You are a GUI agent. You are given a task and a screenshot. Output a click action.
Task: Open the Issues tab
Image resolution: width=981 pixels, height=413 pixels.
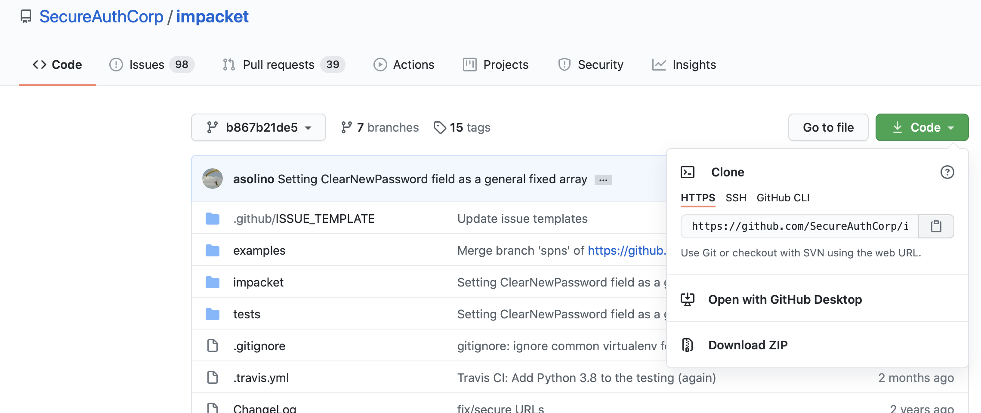(x=151, y=65)
